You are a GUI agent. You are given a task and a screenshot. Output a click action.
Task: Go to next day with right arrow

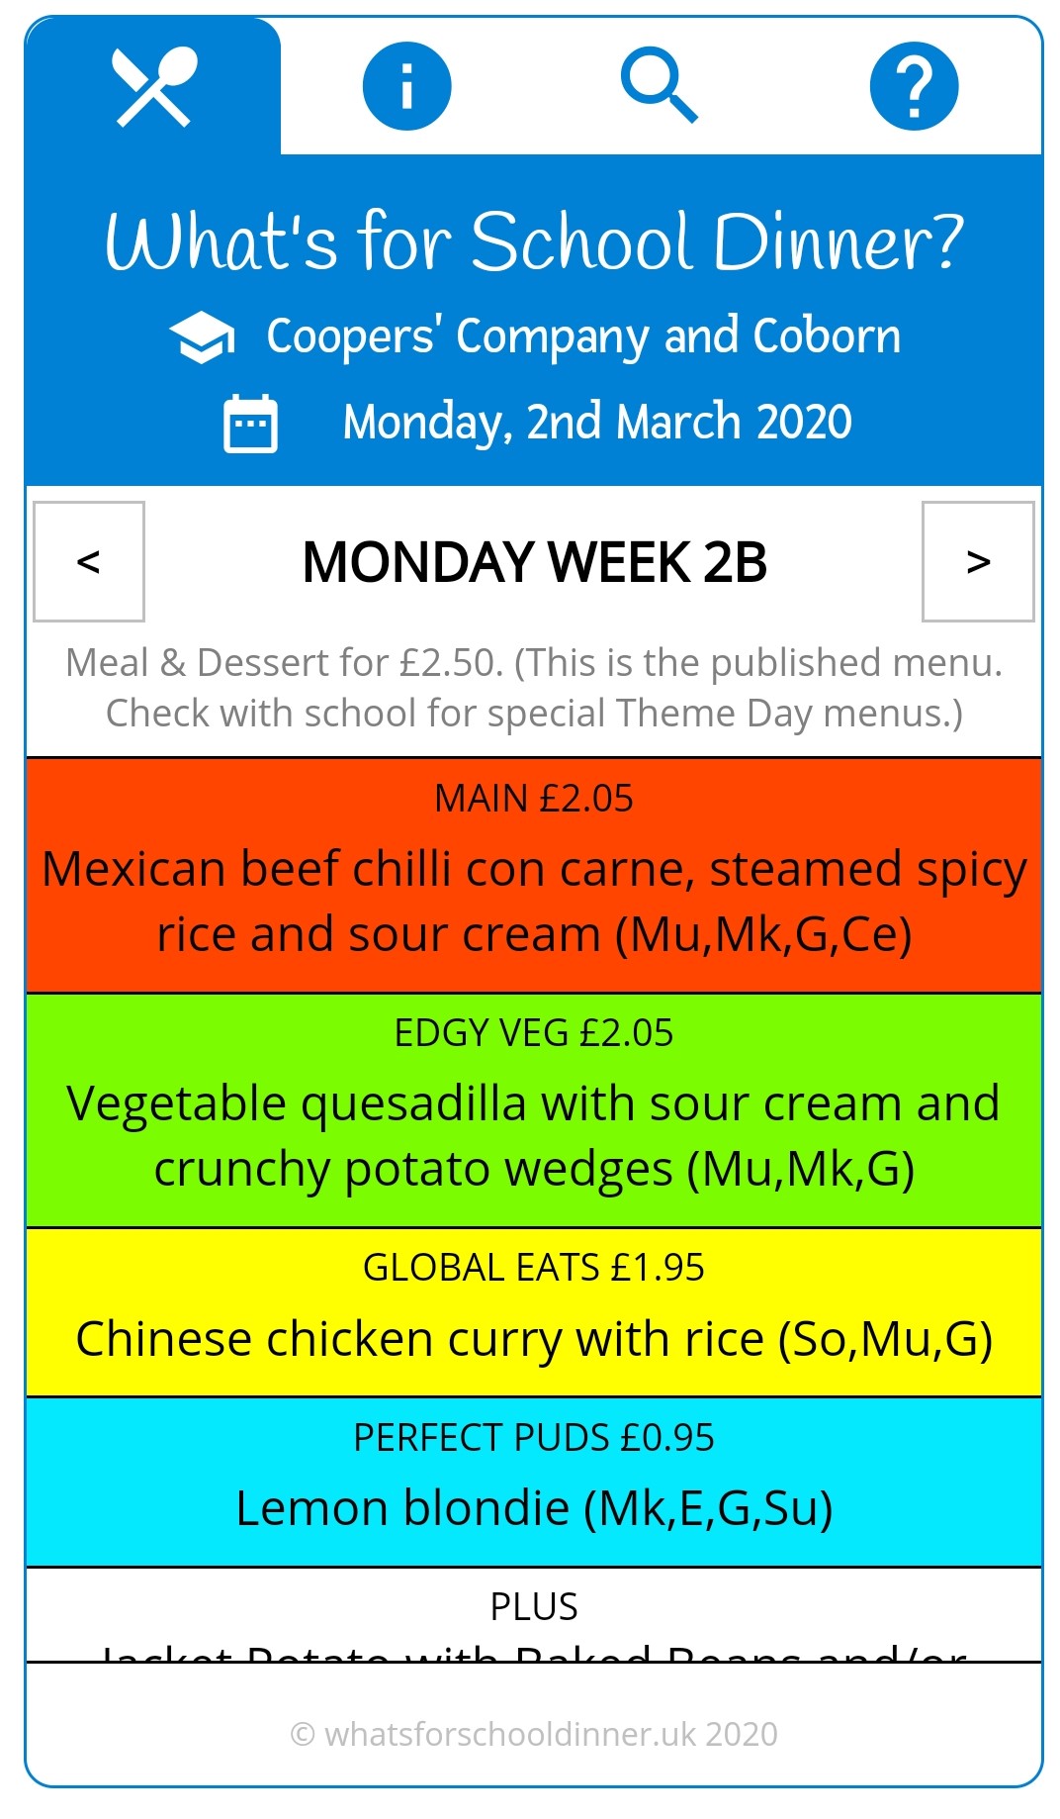978,561
